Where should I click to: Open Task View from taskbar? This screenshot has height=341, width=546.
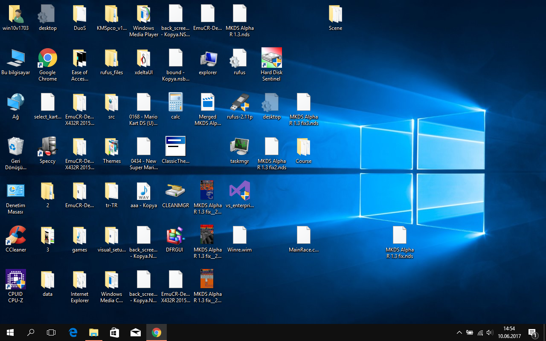coord(51,332)
